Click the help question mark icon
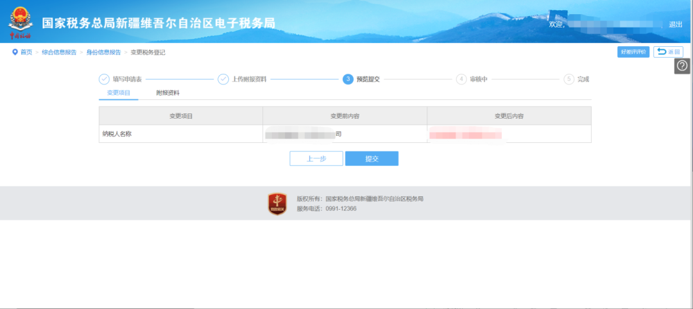The image size is (693, 309). point(682,66)
